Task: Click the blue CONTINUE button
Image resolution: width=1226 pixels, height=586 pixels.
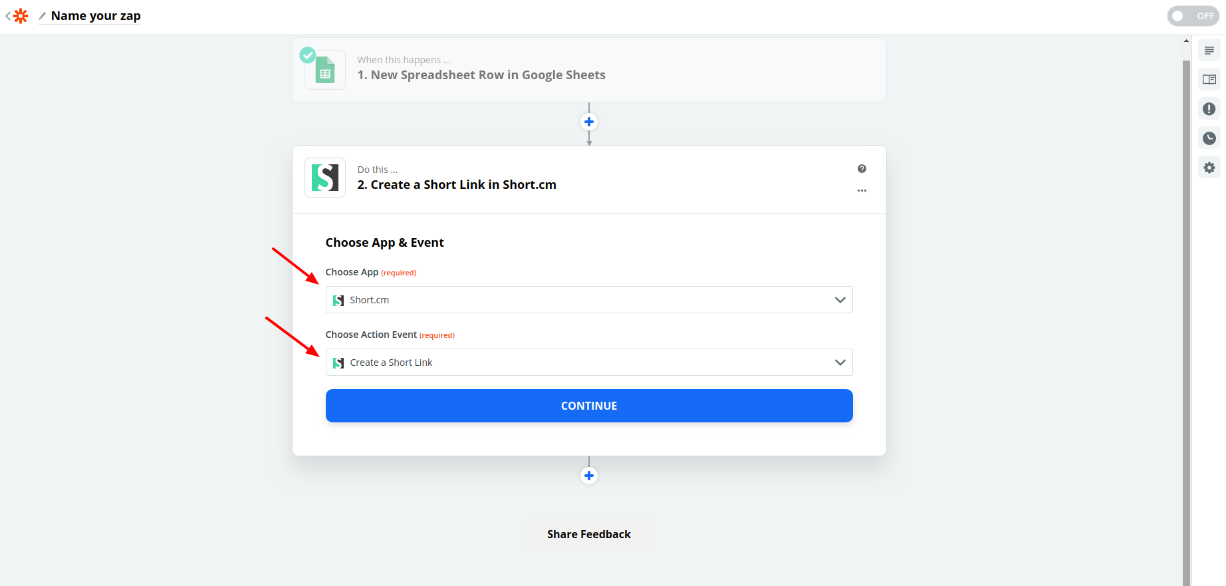Action: tap(589, 406)
